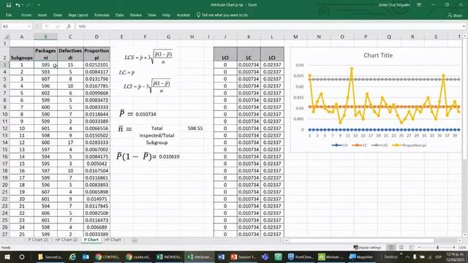
Task: Open the Data ribbon tab
Action: pyautogui.click(x=119, y=15)
